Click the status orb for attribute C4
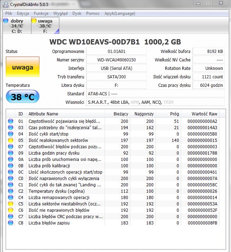Screen dimensions: 231x252 (x=11, y=197)
